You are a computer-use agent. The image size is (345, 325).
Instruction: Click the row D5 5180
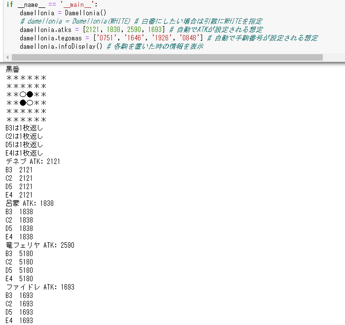click(x=19, y=270)
